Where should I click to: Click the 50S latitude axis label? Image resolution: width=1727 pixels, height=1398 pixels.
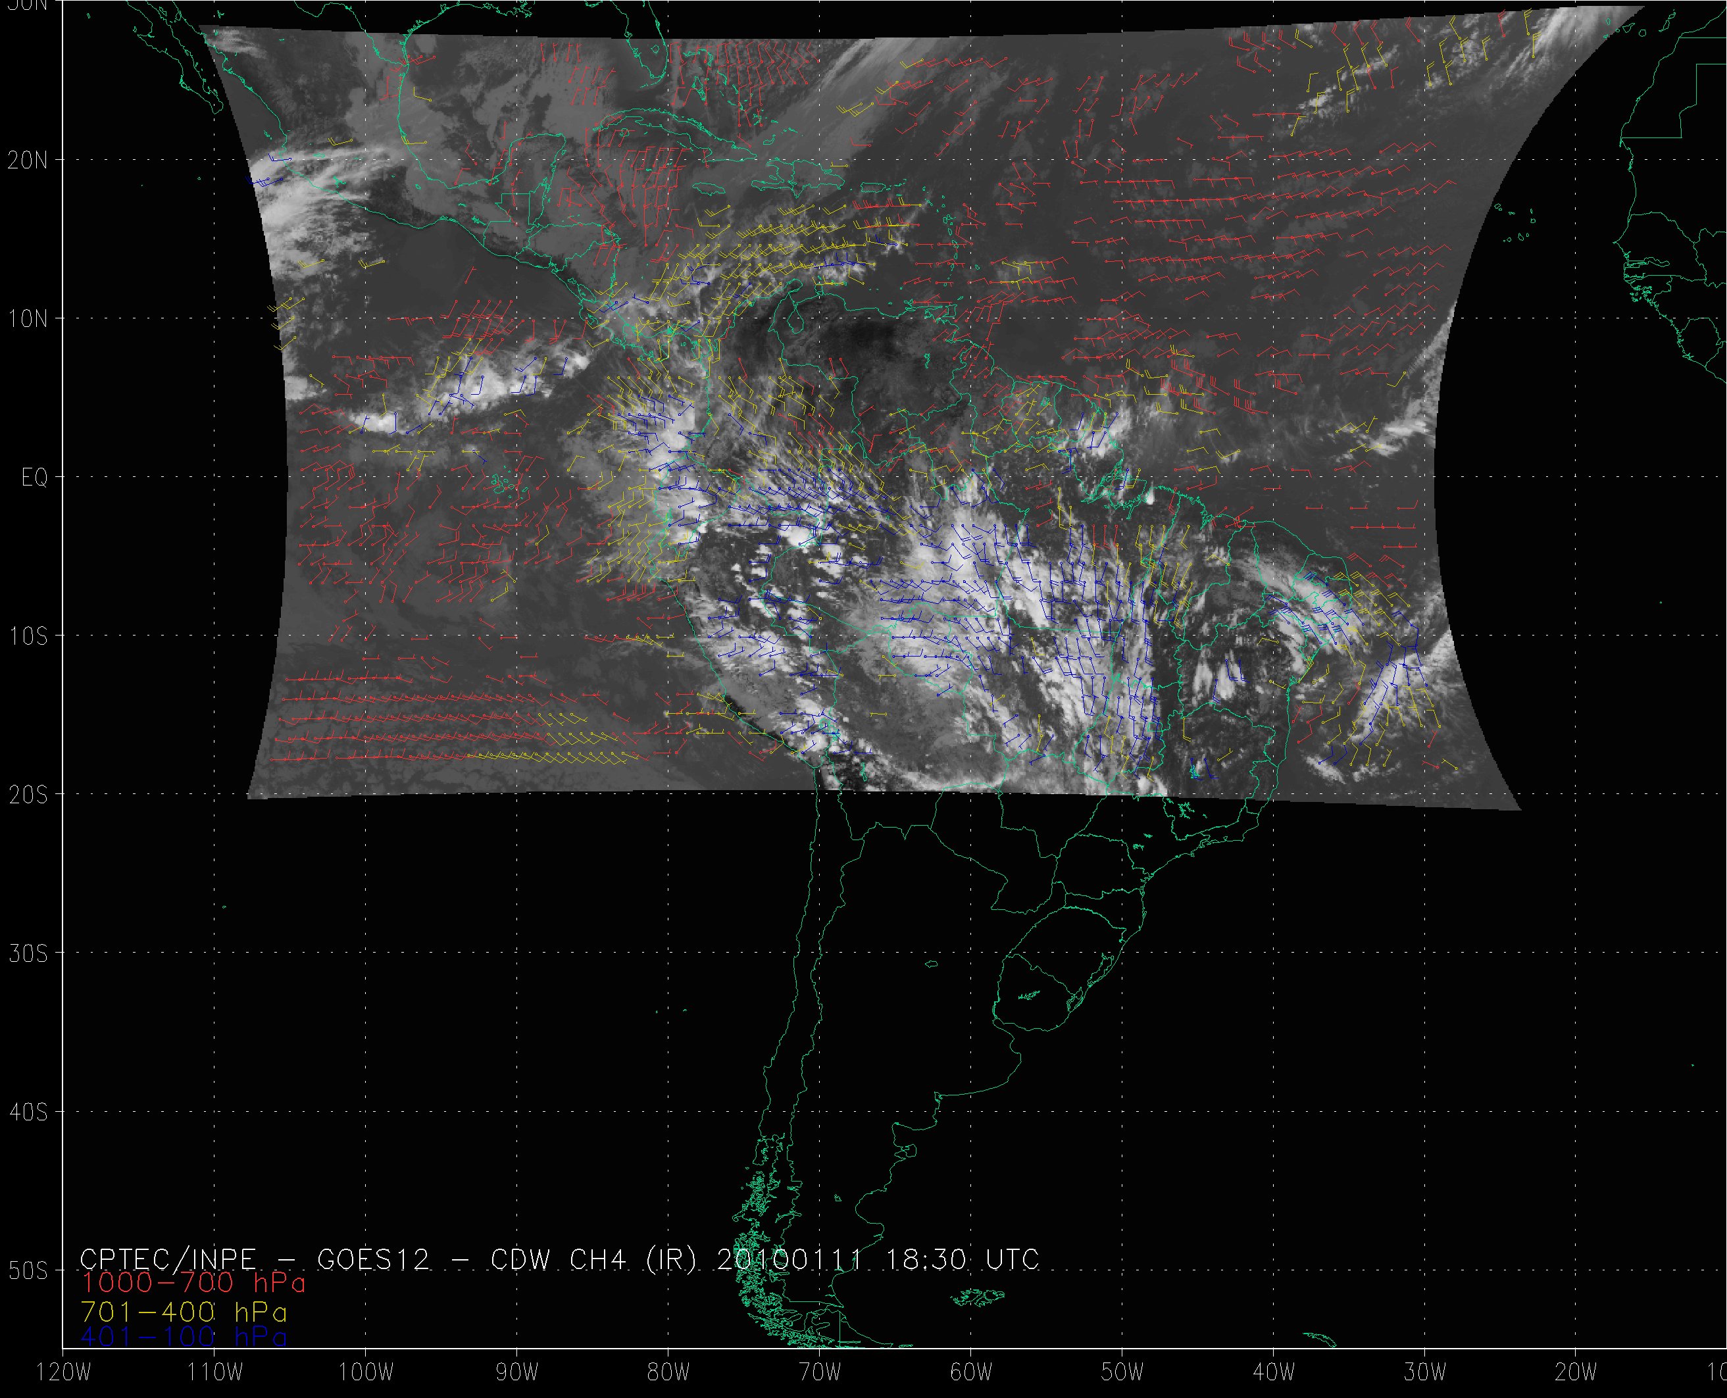point(28,1271)
